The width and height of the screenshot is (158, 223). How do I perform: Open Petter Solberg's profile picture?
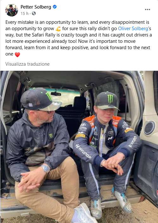tap(12, 10)
